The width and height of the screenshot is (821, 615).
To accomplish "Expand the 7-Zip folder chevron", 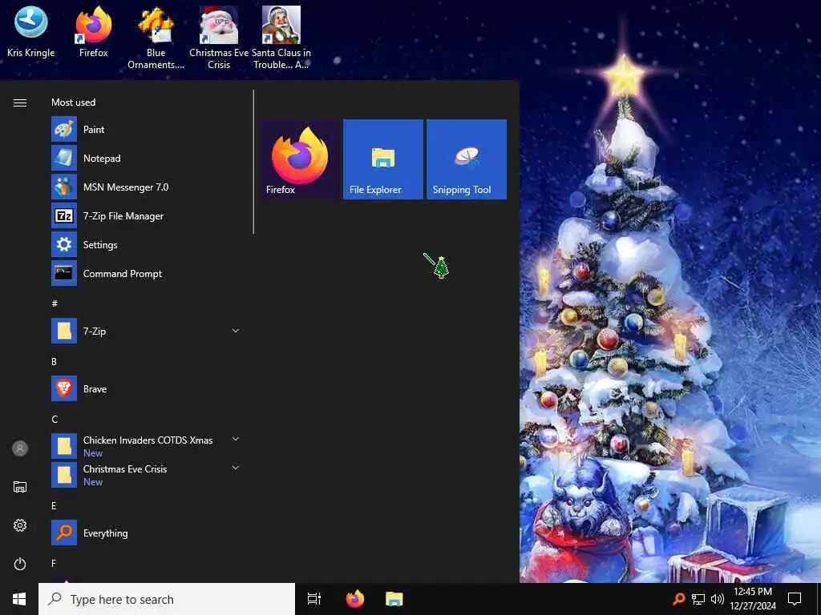I will tap(236, 331).
